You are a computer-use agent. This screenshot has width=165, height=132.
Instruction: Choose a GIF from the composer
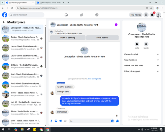[x=65, y=121]
